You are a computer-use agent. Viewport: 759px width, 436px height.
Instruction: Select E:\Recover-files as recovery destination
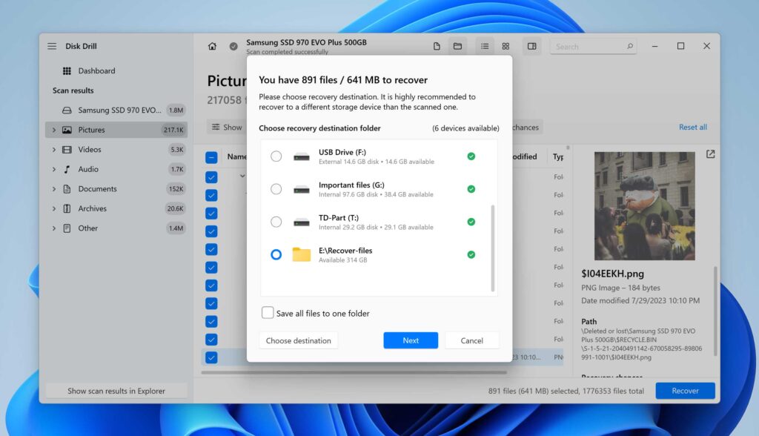click(276, 254)
